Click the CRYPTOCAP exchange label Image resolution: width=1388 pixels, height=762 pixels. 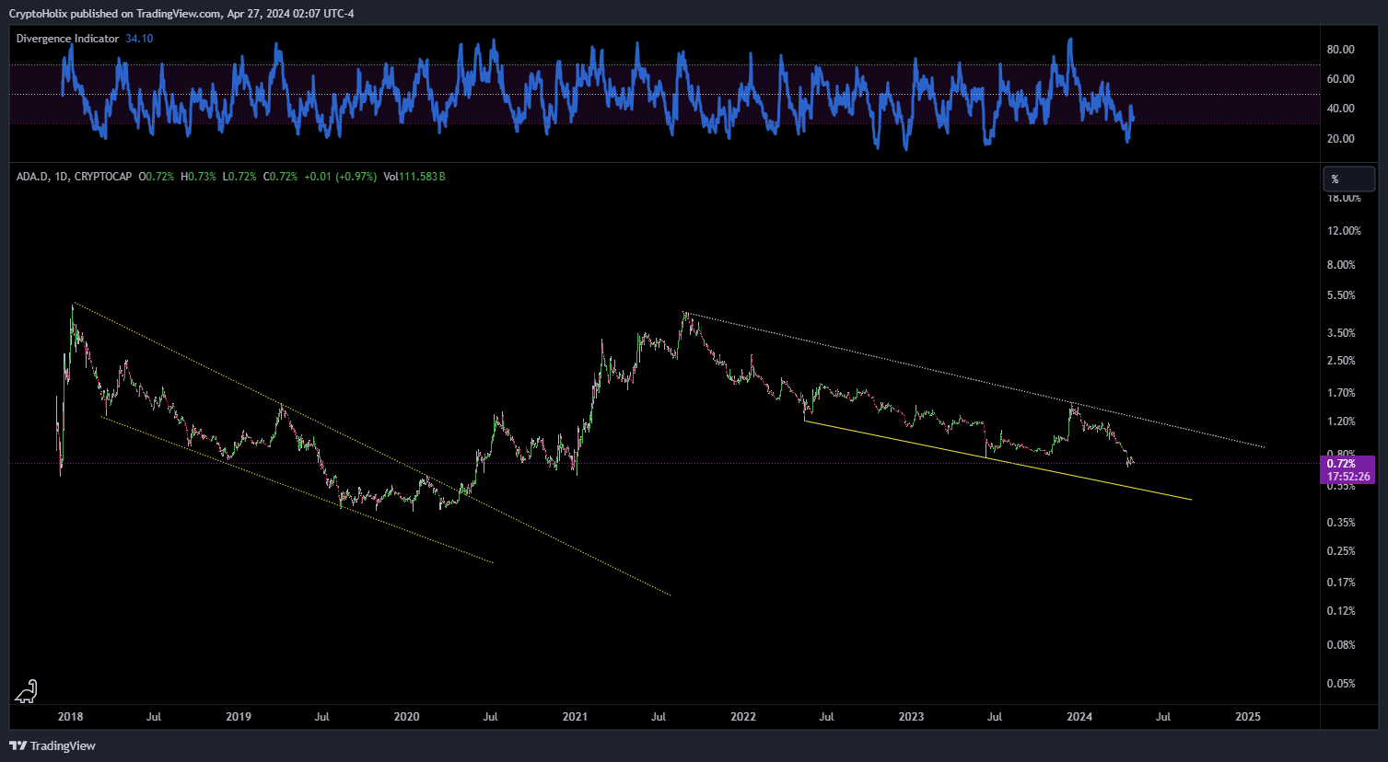click(x=102, y=176)
